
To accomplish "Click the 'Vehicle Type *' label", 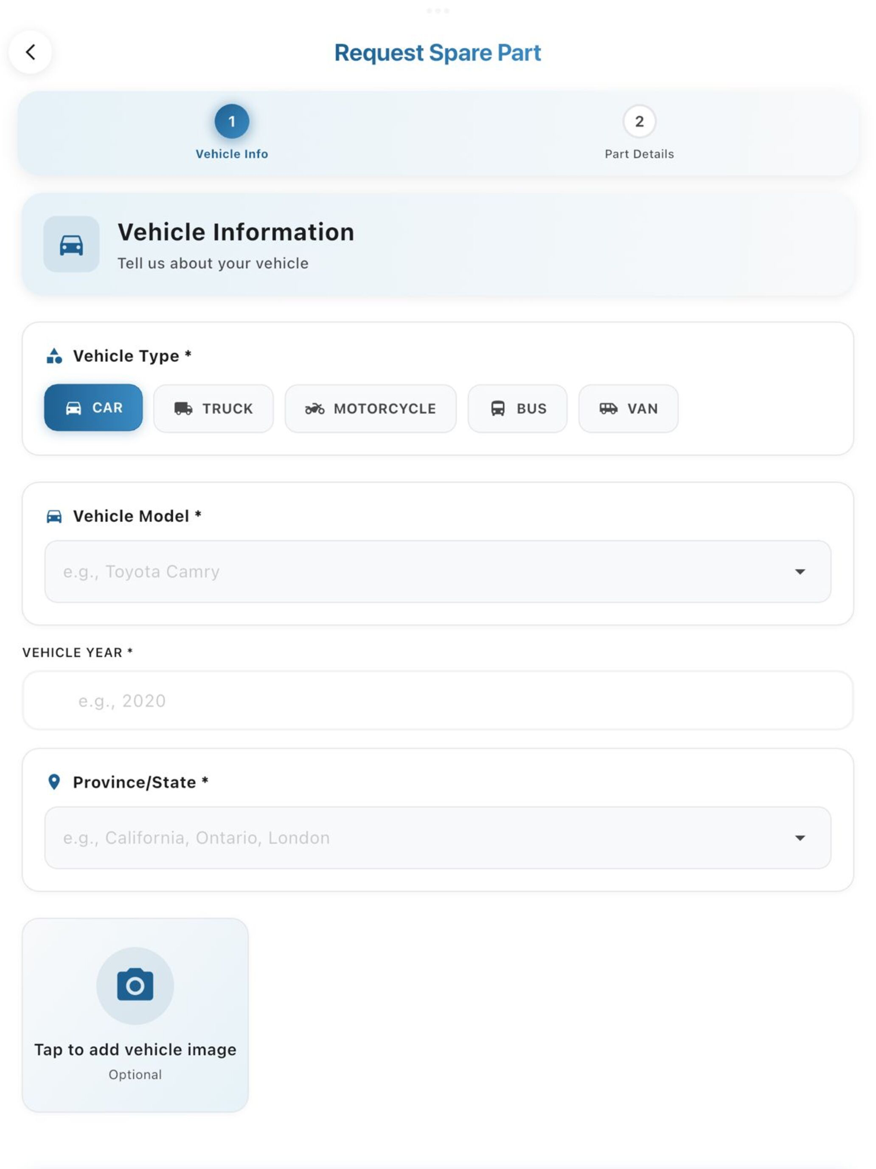I will 132,356.
